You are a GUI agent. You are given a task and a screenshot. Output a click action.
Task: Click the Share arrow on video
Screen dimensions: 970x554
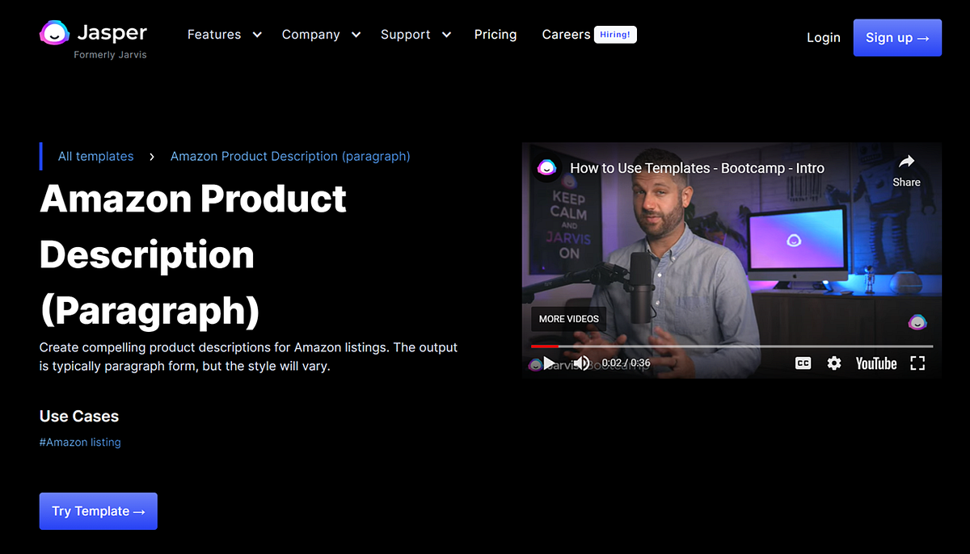(x=907, y=161)
